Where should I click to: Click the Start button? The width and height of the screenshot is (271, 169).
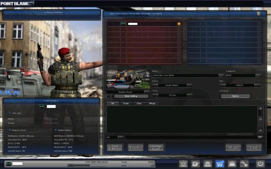(233, 147)
